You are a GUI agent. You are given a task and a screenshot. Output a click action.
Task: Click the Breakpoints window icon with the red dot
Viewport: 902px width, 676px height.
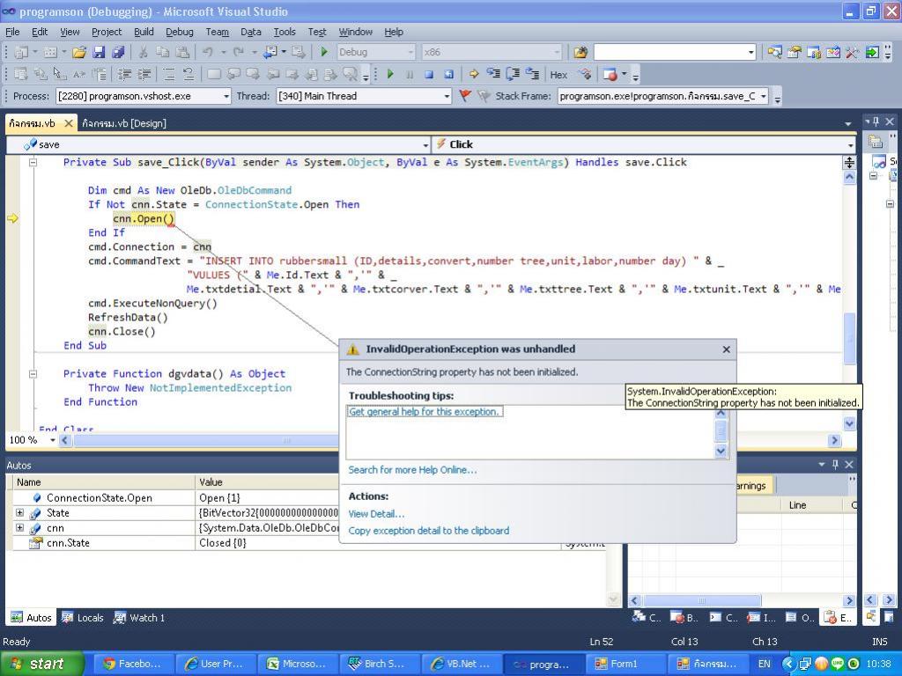(x=610, y=74)
